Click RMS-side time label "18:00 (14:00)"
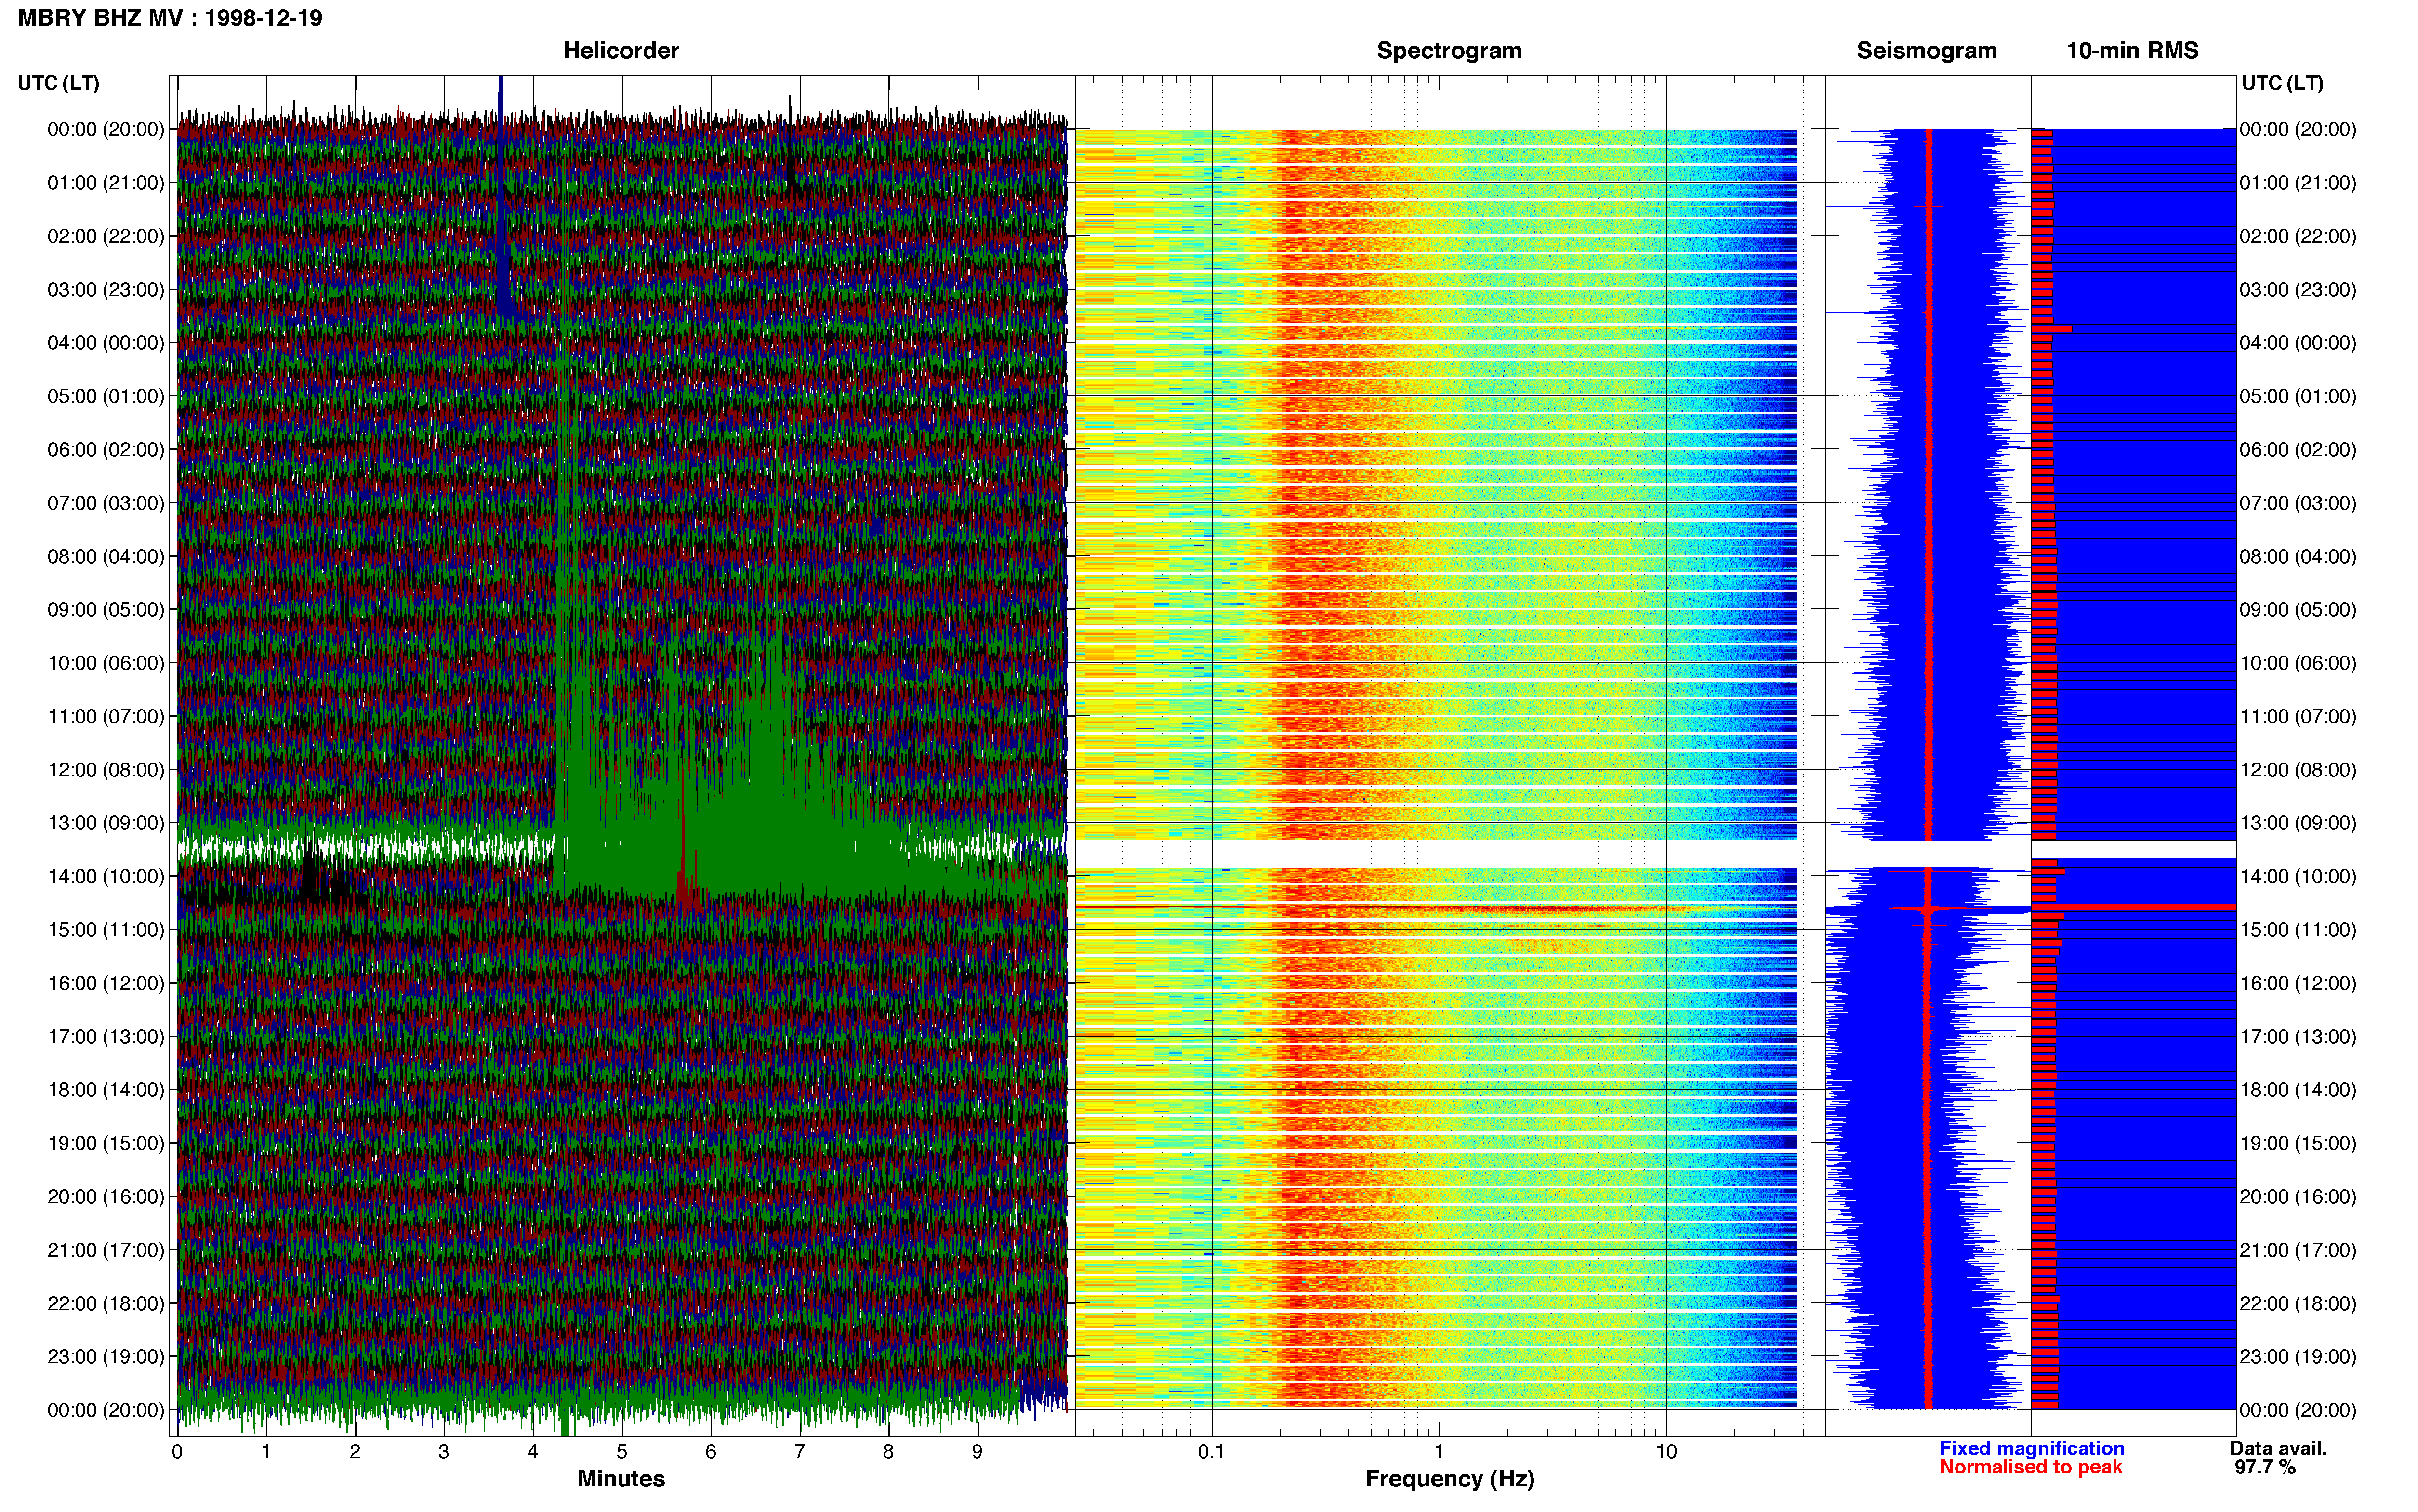This screenshot has height=1512, width=2418. 2298,1090
